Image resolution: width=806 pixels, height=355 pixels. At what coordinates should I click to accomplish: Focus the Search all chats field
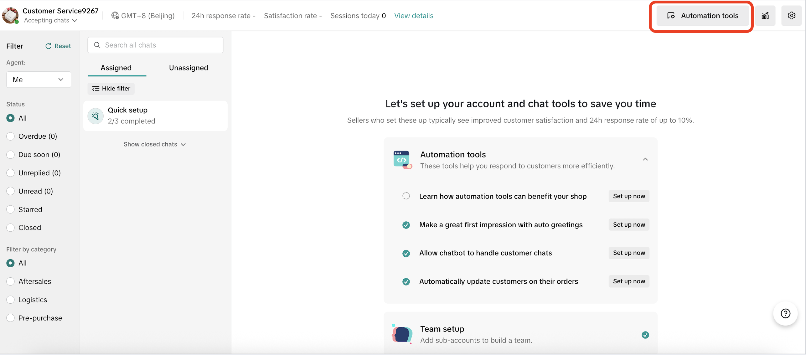pos(155,45)
